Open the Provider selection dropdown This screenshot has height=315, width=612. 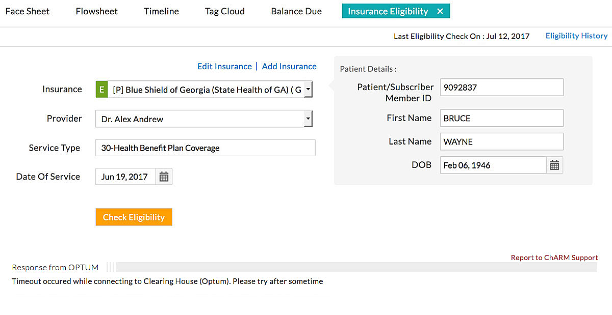(x=309, y=118)
